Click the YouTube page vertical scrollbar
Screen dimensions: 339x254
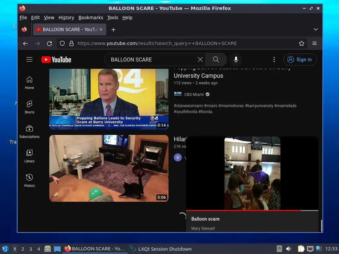(321, 226)
